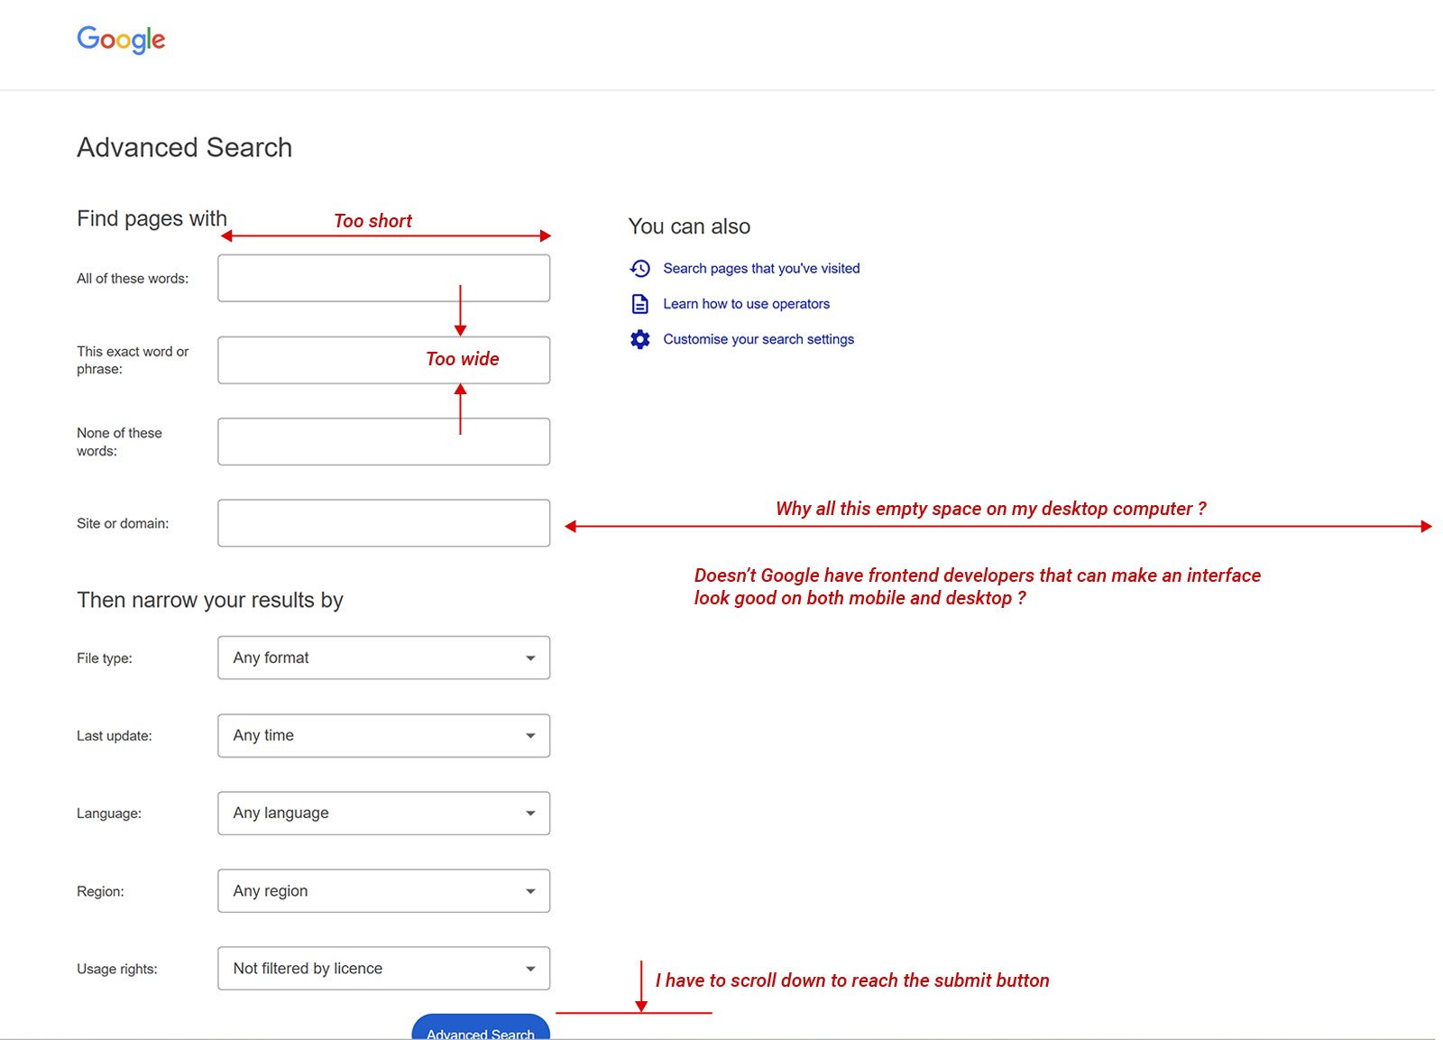The image size is (1443, 1040).
Task: Open the Region dropdown
Action: point(384,890)
